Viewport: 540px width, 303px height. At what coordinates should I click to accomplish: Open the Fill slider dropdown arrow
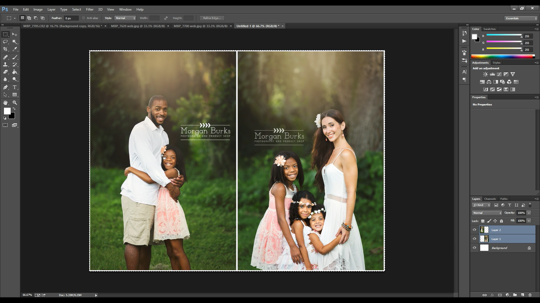tap(529, 221)
